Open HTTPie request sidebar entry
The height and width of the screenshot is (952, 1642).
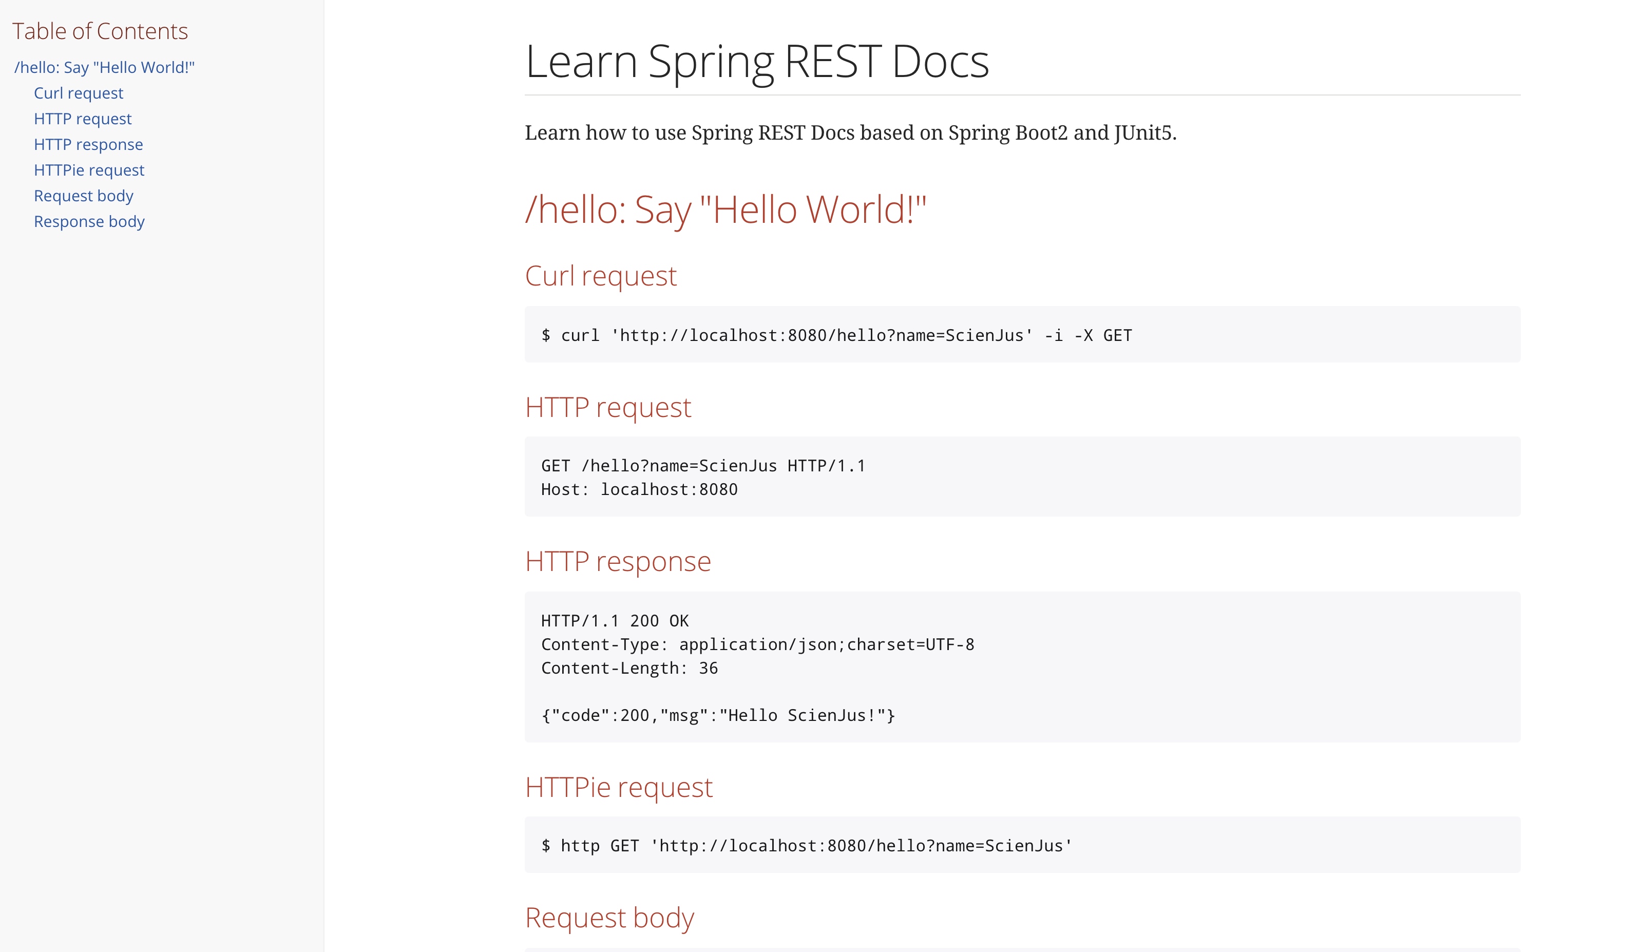(x=89, y=170)
